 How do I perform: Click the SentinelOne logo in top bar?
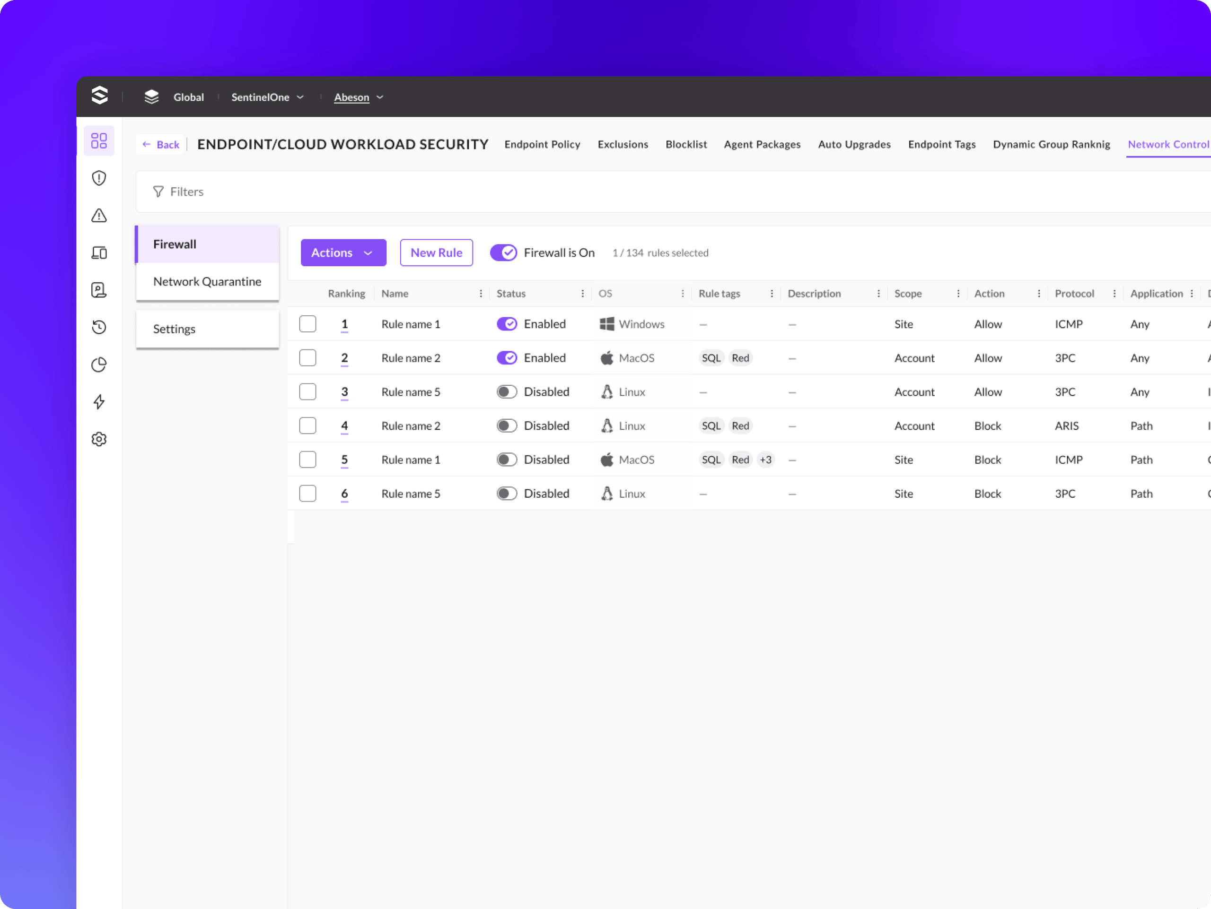(100, 95)
